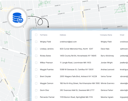Screen dimensions: 128x101
Task: Select address '1105 Boston Road, Springfield MA 1119'
Action: coord(76,97)
